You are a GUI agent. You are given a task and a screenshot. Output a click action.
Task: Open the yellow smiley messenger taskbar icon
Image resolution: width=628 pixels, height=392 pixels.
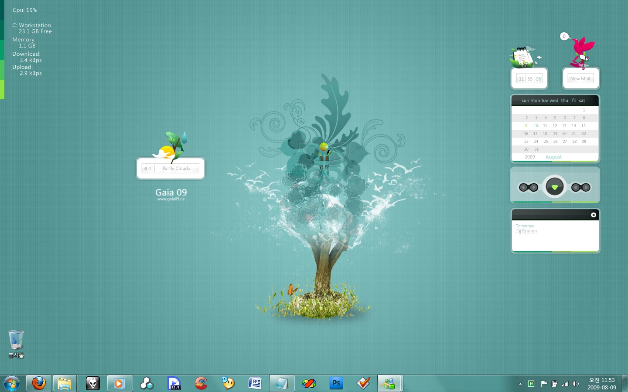click(x=228, y=384)
